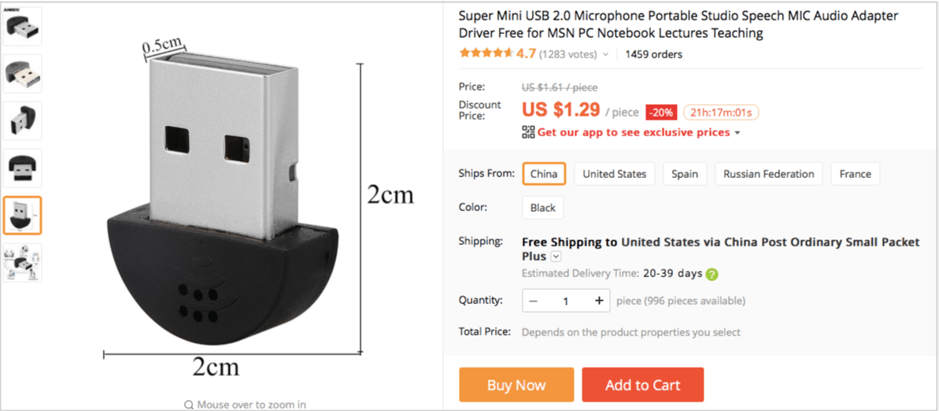Open the shipping method dropdown
The image size is (939, 411).
(556, 257)
